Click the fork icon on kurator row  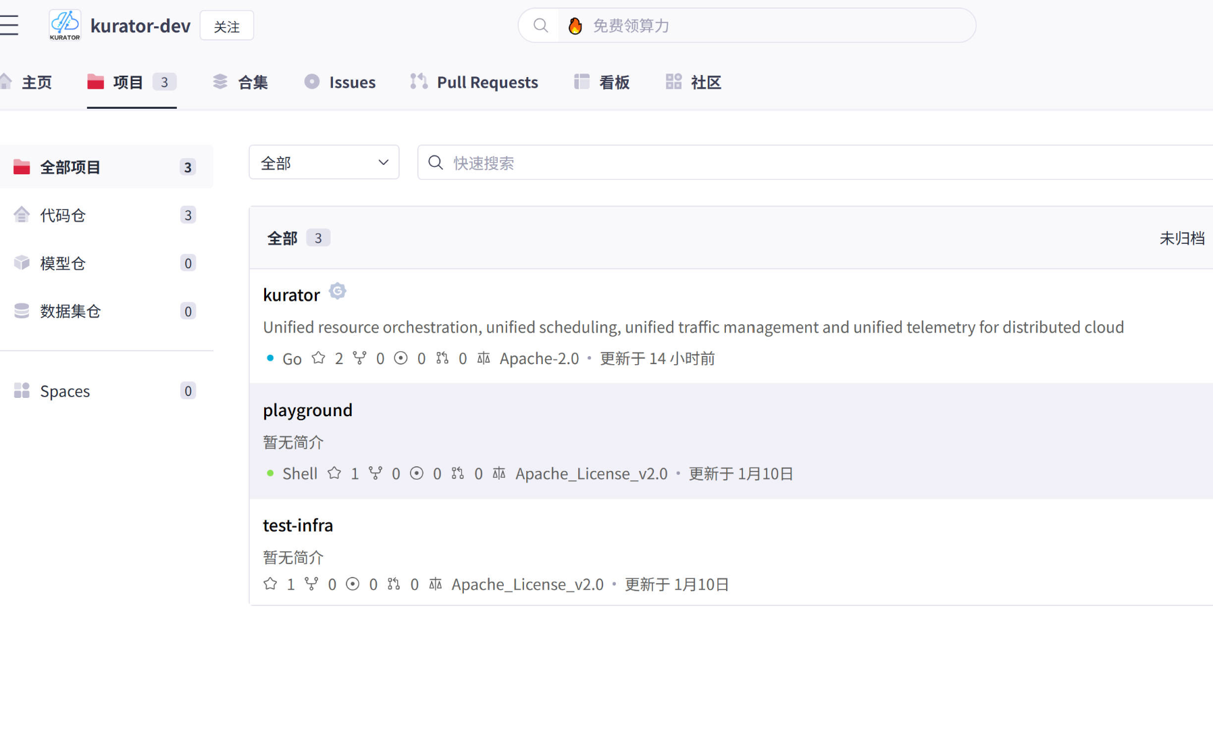click(x=360, y=358)
